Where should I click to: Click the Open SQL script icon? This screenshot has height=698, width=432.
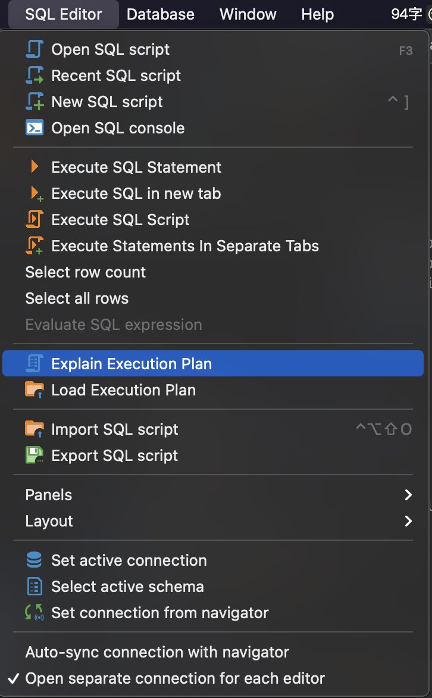pos(35,49)
